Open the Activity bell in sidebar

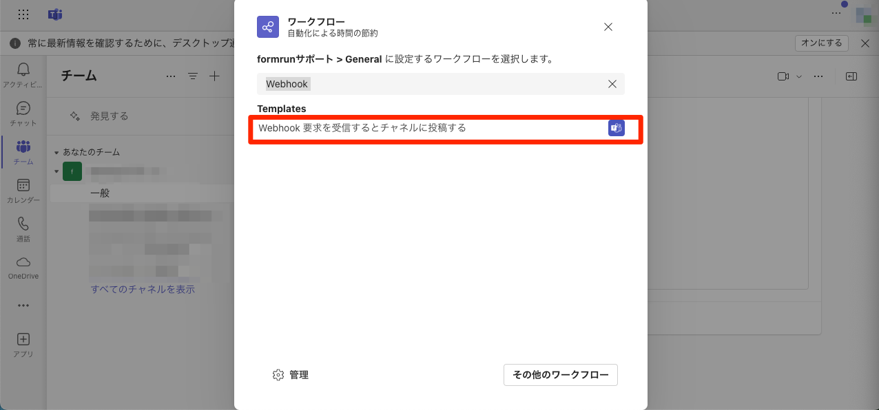click(x=23, y=74)
